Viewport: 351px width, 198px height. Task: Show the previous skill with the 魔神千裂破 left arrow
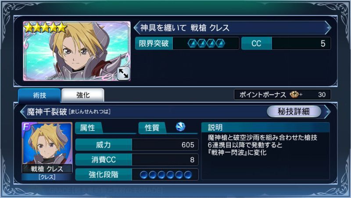click(23, 112)
